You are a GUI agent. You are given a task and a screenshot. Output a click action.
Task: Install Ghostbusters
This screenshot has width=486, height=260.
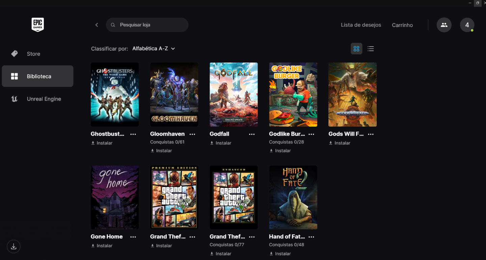click(x=102, y=143)
